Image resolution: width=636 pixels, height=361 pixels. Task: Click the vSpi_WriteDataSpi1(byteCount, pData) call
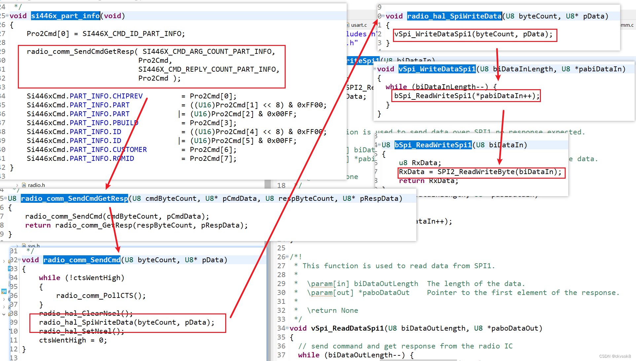(x=474, y=34)
